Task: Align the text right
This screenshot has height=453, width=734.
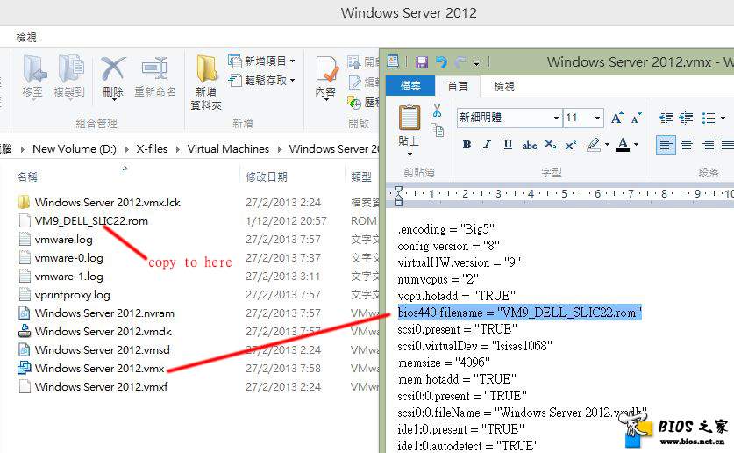Action: point(708,145)
